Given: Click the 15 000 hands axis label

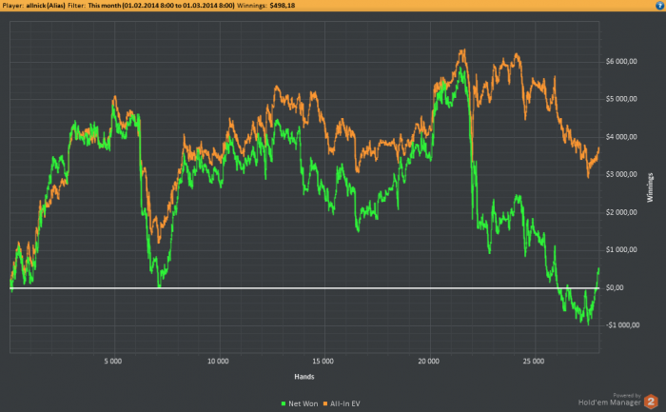Looking at the screenshot, I should (323, 361).
